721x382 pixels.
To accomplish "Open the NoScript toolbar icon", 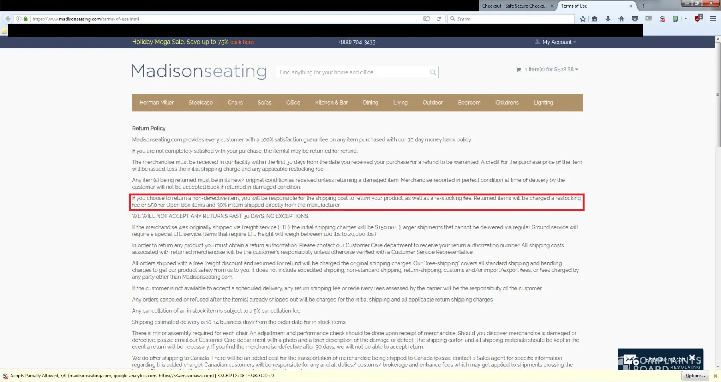I will click(663, 19).
